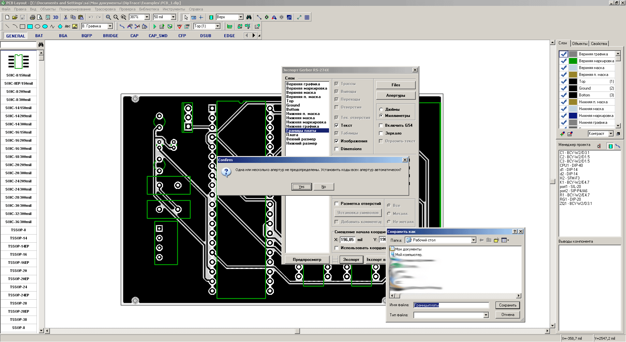Click the Предпросмотр button
This screenshot has height=342, width=626.
[307, 260]
